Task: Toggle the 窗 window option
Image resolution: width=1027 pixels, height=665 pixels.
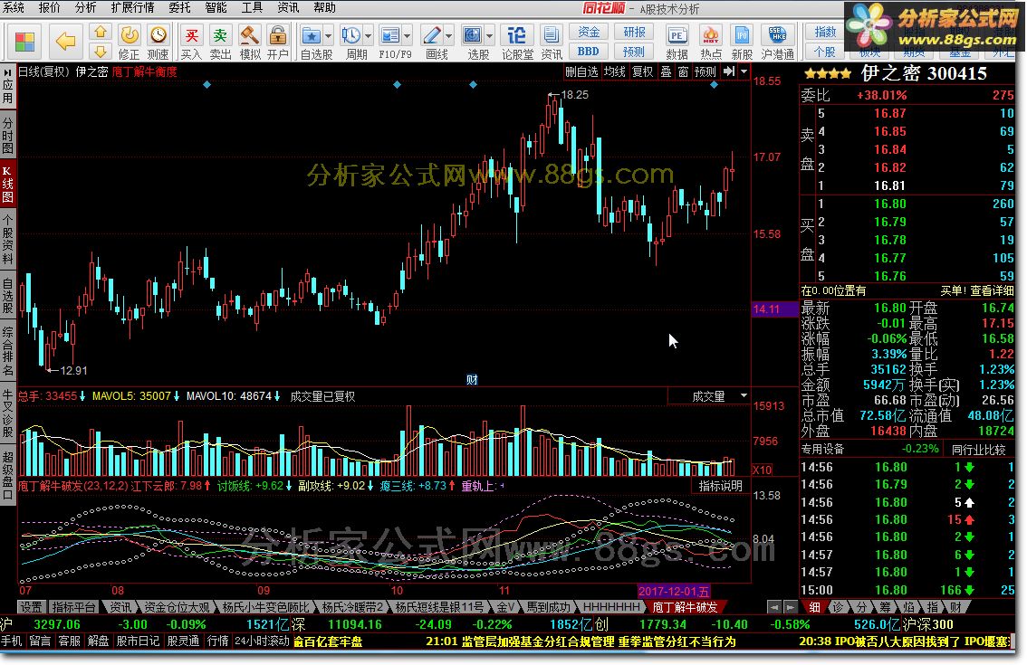Action: [x=683, y=72]
